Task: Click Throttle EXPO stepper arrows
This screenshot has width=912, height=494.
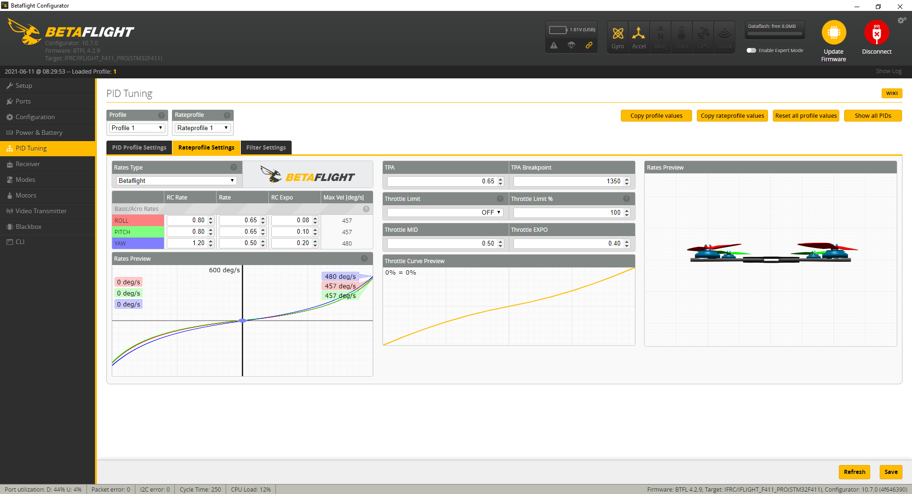Action: pos(627,244)
